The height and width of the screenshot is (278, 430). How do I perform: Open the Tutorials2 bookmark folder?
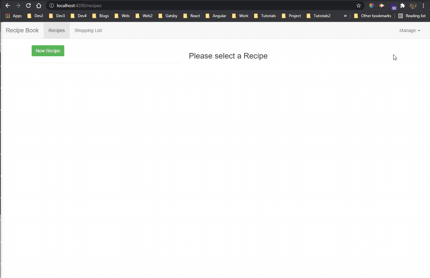pos(318,16)
